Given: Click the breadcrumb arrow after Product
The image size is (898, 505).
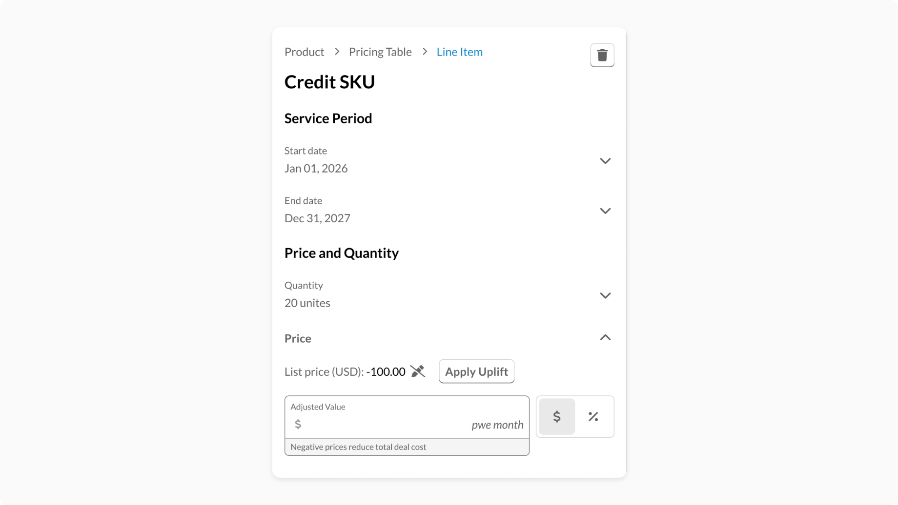Looking at the screenshot, I should point(337,52).
